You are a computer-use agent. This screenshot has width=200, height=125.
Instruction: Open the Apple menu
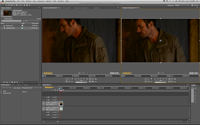tap(3, 1)
